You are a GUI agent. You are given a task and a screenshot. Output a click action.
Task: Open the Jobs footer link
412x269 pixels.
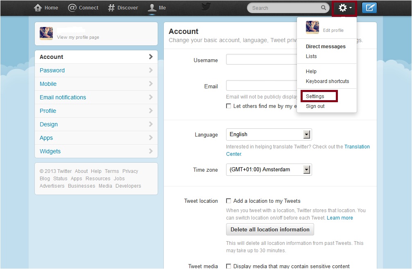point(119,179)
